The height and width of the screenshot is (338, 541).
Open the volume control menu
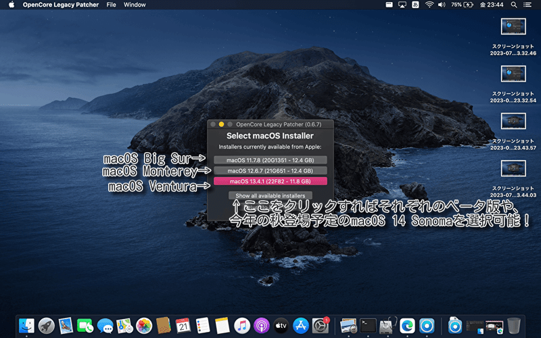[442, 5]
